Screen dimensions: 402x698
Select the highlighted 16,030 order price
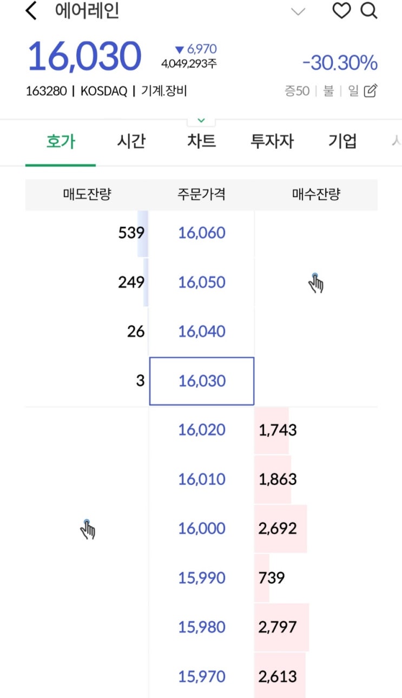202,381
